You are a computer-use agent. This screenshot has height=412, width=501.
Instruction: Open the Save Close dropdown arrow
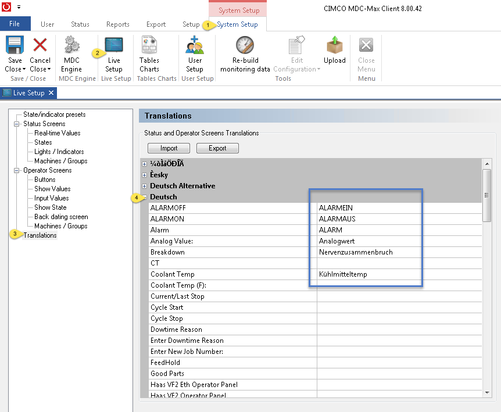click(24, 69)
